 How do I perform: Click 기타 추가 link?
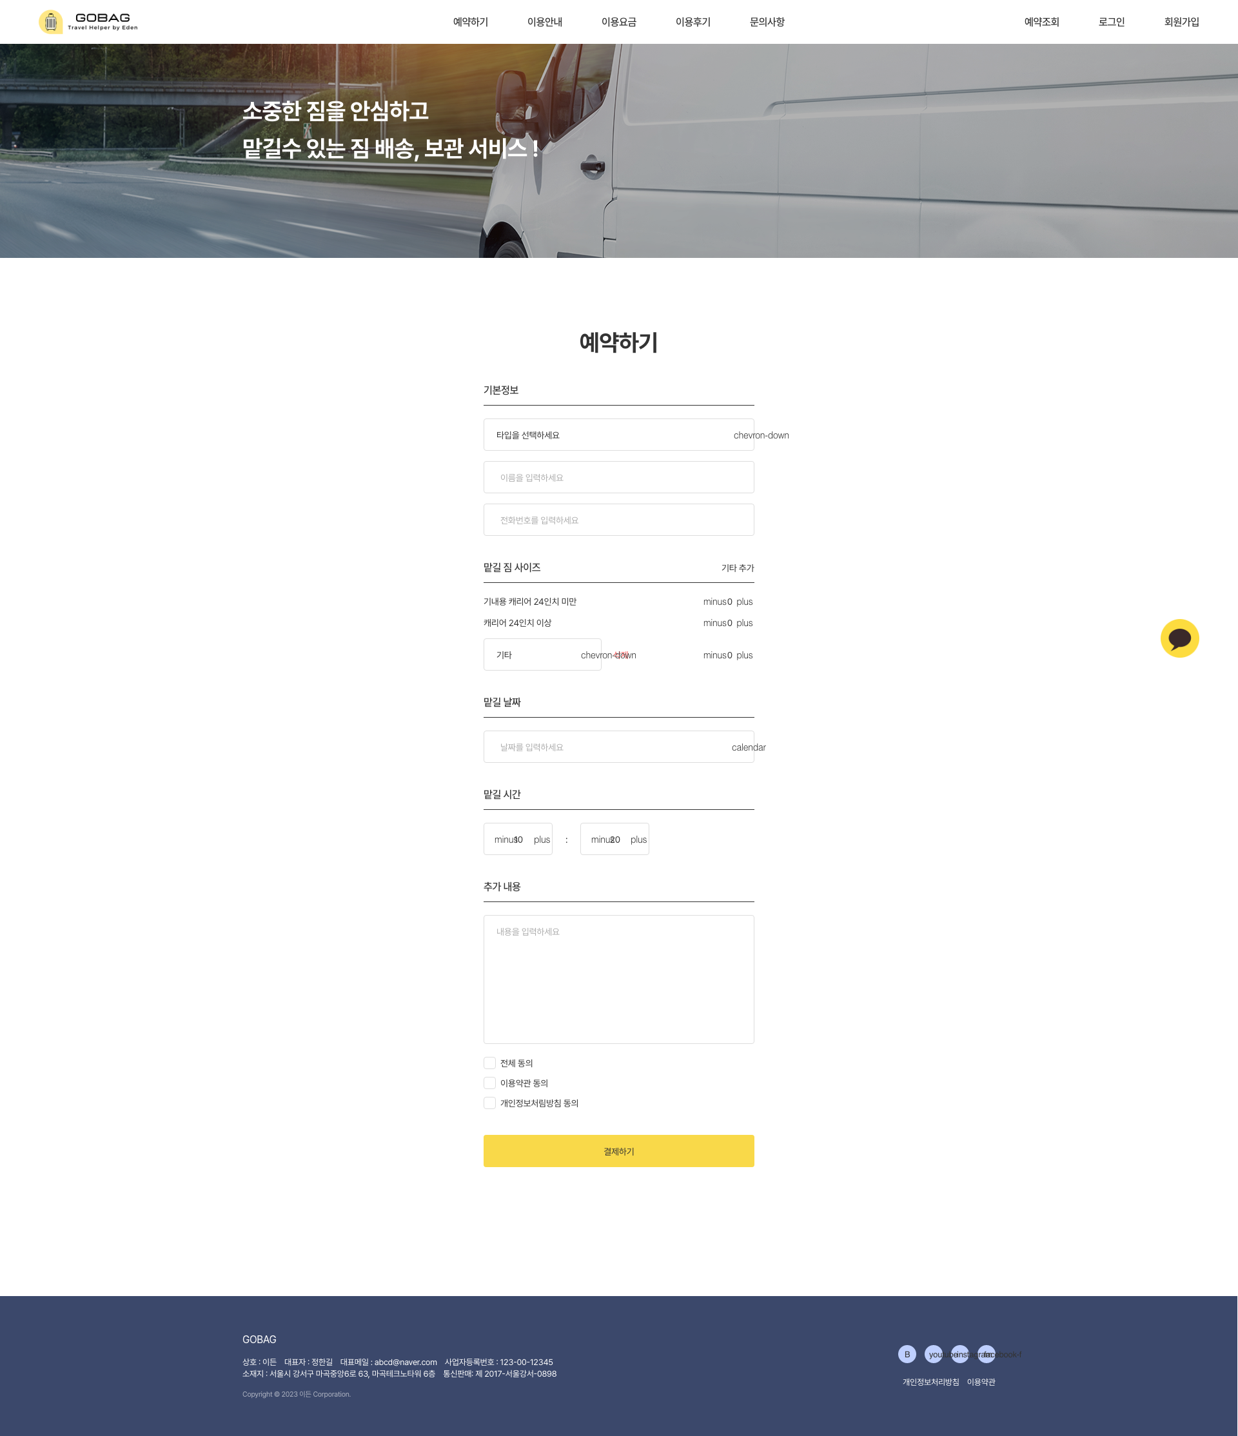pyautogui.click(x=738, y=567)
